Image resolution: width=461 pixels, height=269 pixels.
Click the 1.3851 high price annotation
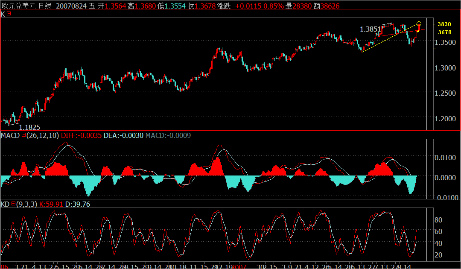[371, 29]
